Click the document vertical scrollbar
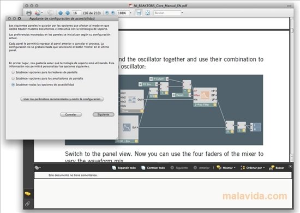 (292, 90)
